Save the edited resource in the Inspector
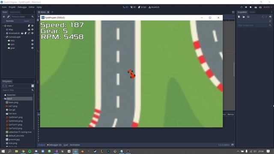The width and height of the screenshot is (274, 154). pos(248,17)
